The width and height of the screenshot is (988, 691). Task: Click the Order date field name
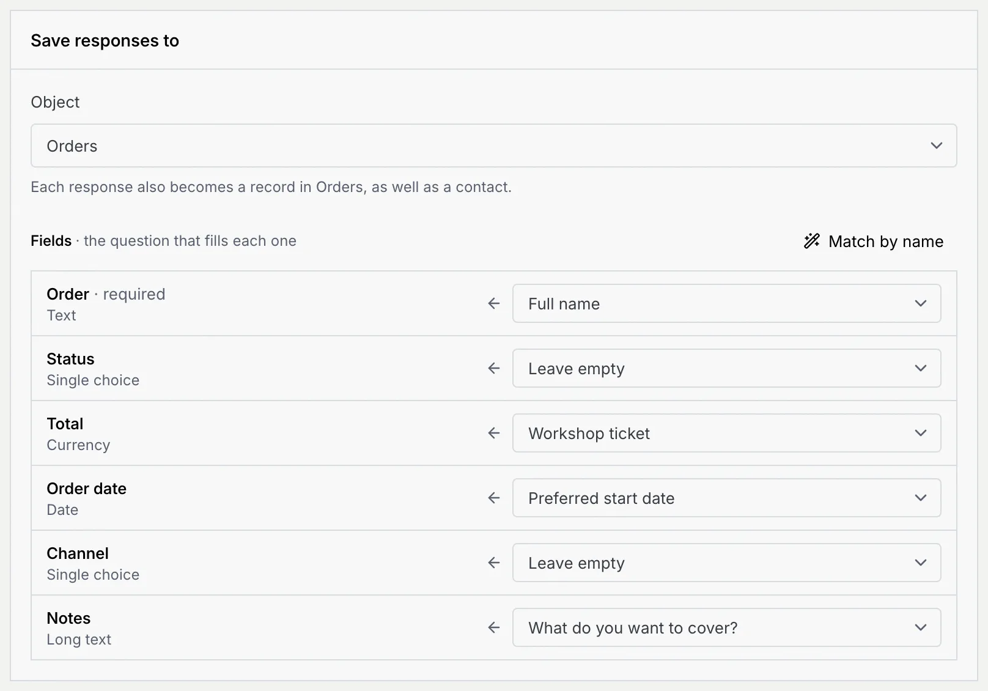coord(86,489)
